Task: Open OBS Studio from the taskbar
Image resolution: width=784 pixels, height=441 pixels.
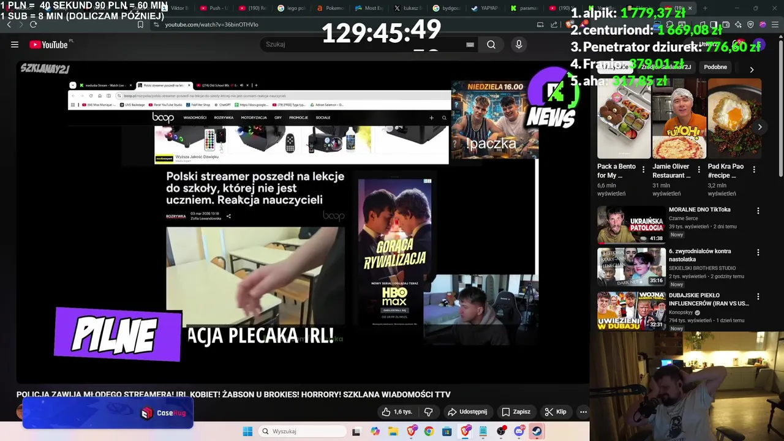Action: [x=502, y=431]
